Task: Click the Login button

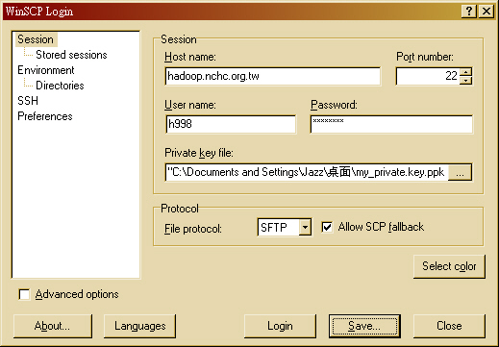Action: (280, 326)
